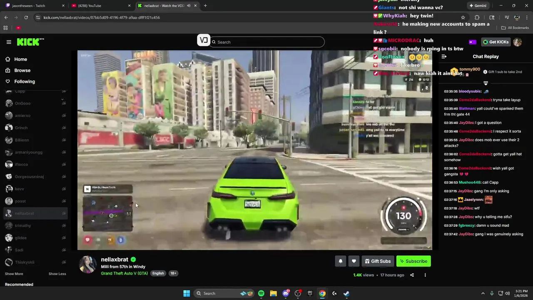Open the three-dot video options menu
The width and height of the screenshot is (533, 300).
coord(425,275)
